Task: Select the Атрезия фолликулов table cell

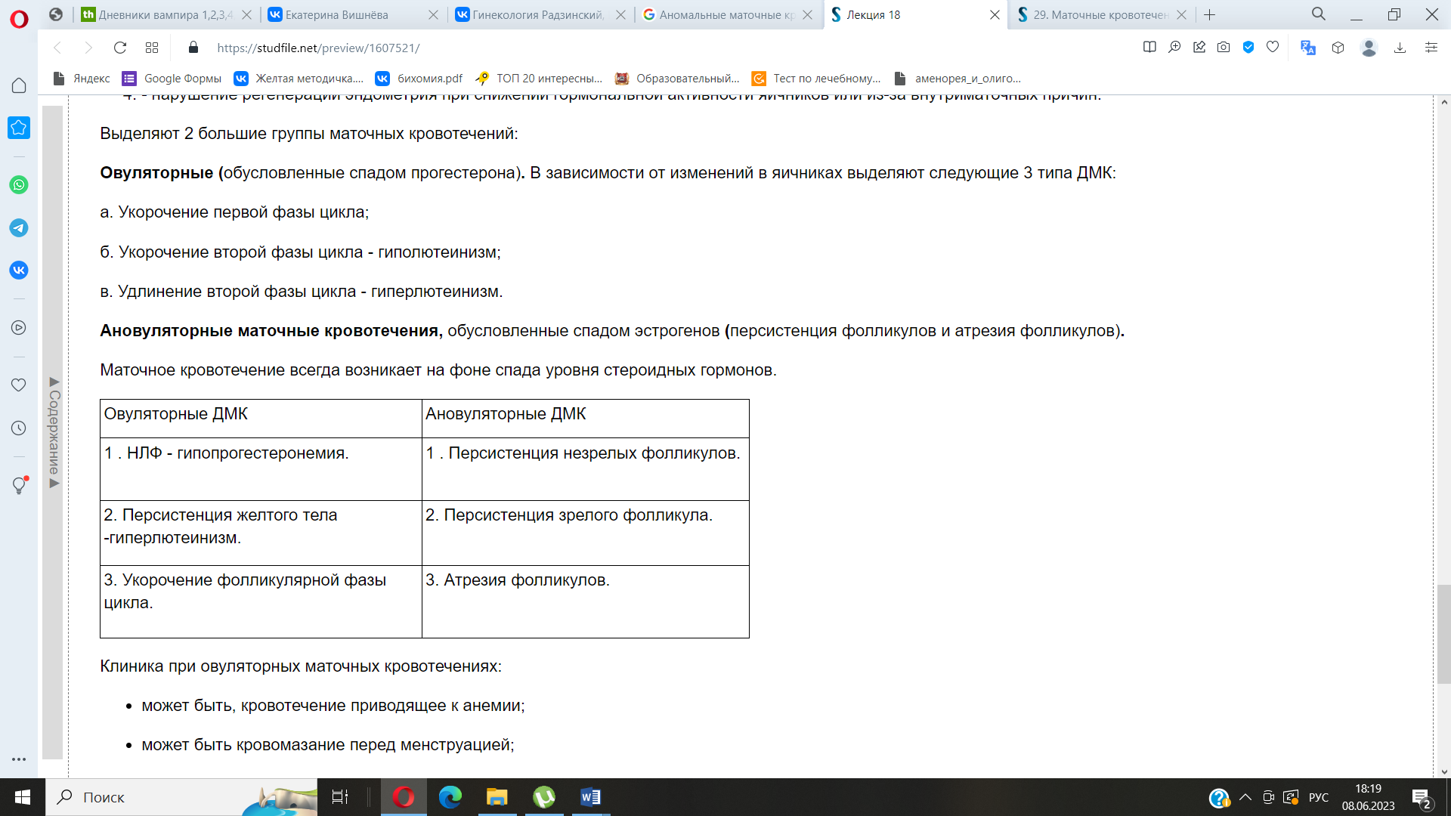Action: click(586, 601)
